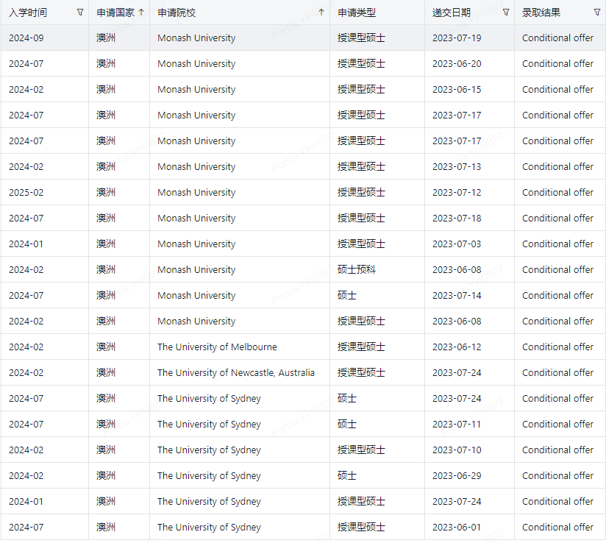This screenshot has height=543, width=606.
Task: Click submission date 2023-06-20
Action: pos(457,64)
